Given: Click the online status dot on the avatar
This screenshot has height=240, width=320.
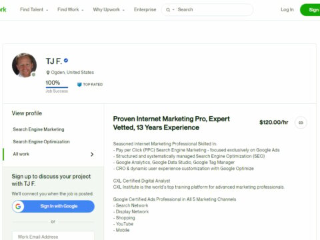Looking at the screenshot, I should point(33,75).
